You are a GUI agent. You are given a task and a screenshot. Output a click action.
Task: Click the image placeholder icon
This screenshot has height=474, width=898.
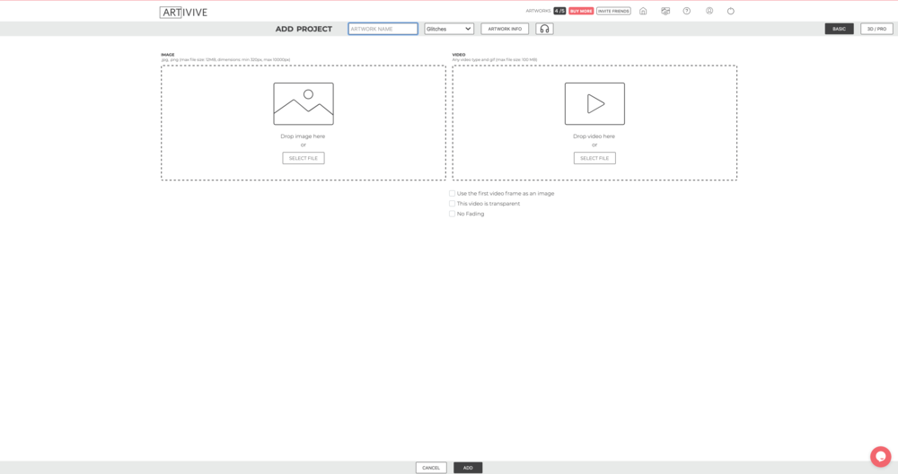pyautogui.click(x=304, y=103)
